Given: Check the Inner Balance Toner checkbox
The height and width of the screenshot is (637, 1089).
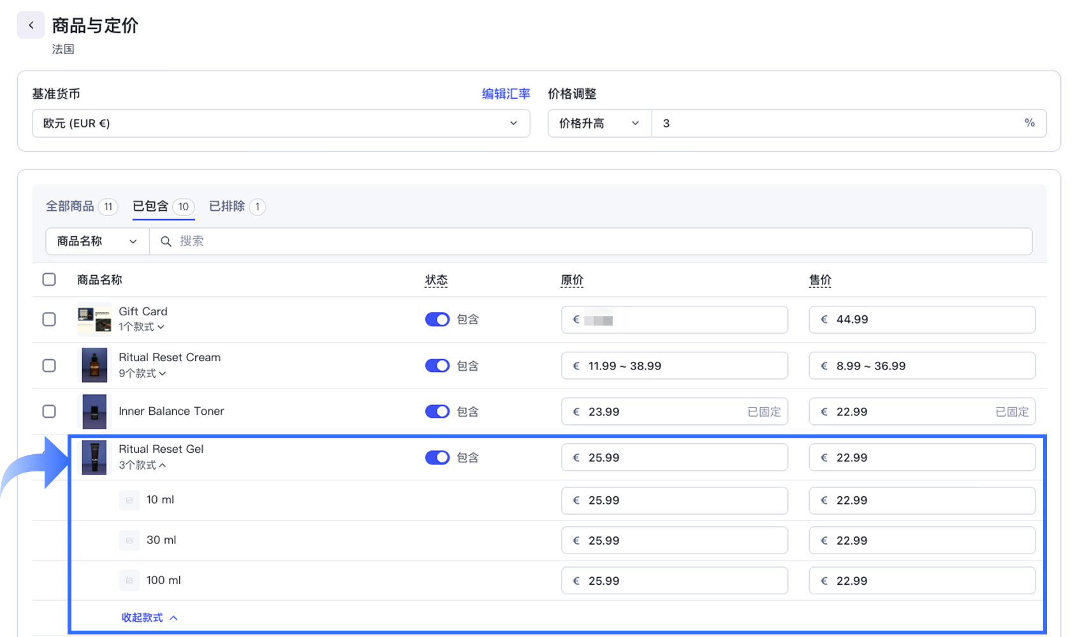Looking at the screenshot, I should pos(49,412).
